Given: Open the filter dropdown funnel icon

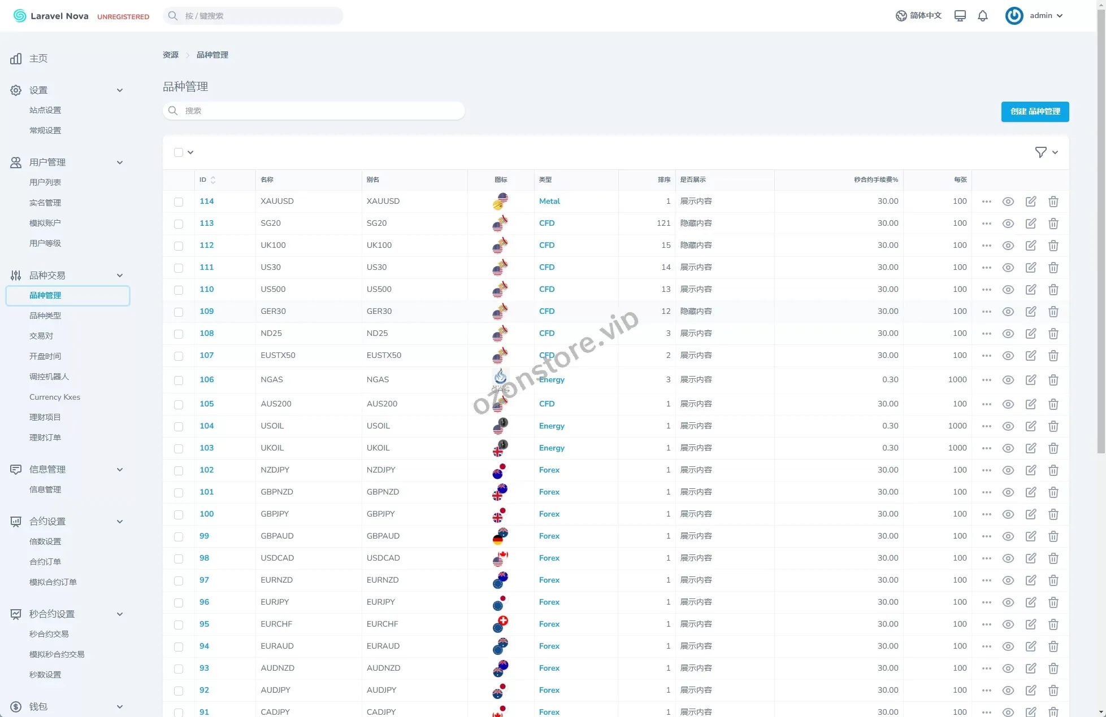Looking at the screenshot, I should coord(1040,152).
